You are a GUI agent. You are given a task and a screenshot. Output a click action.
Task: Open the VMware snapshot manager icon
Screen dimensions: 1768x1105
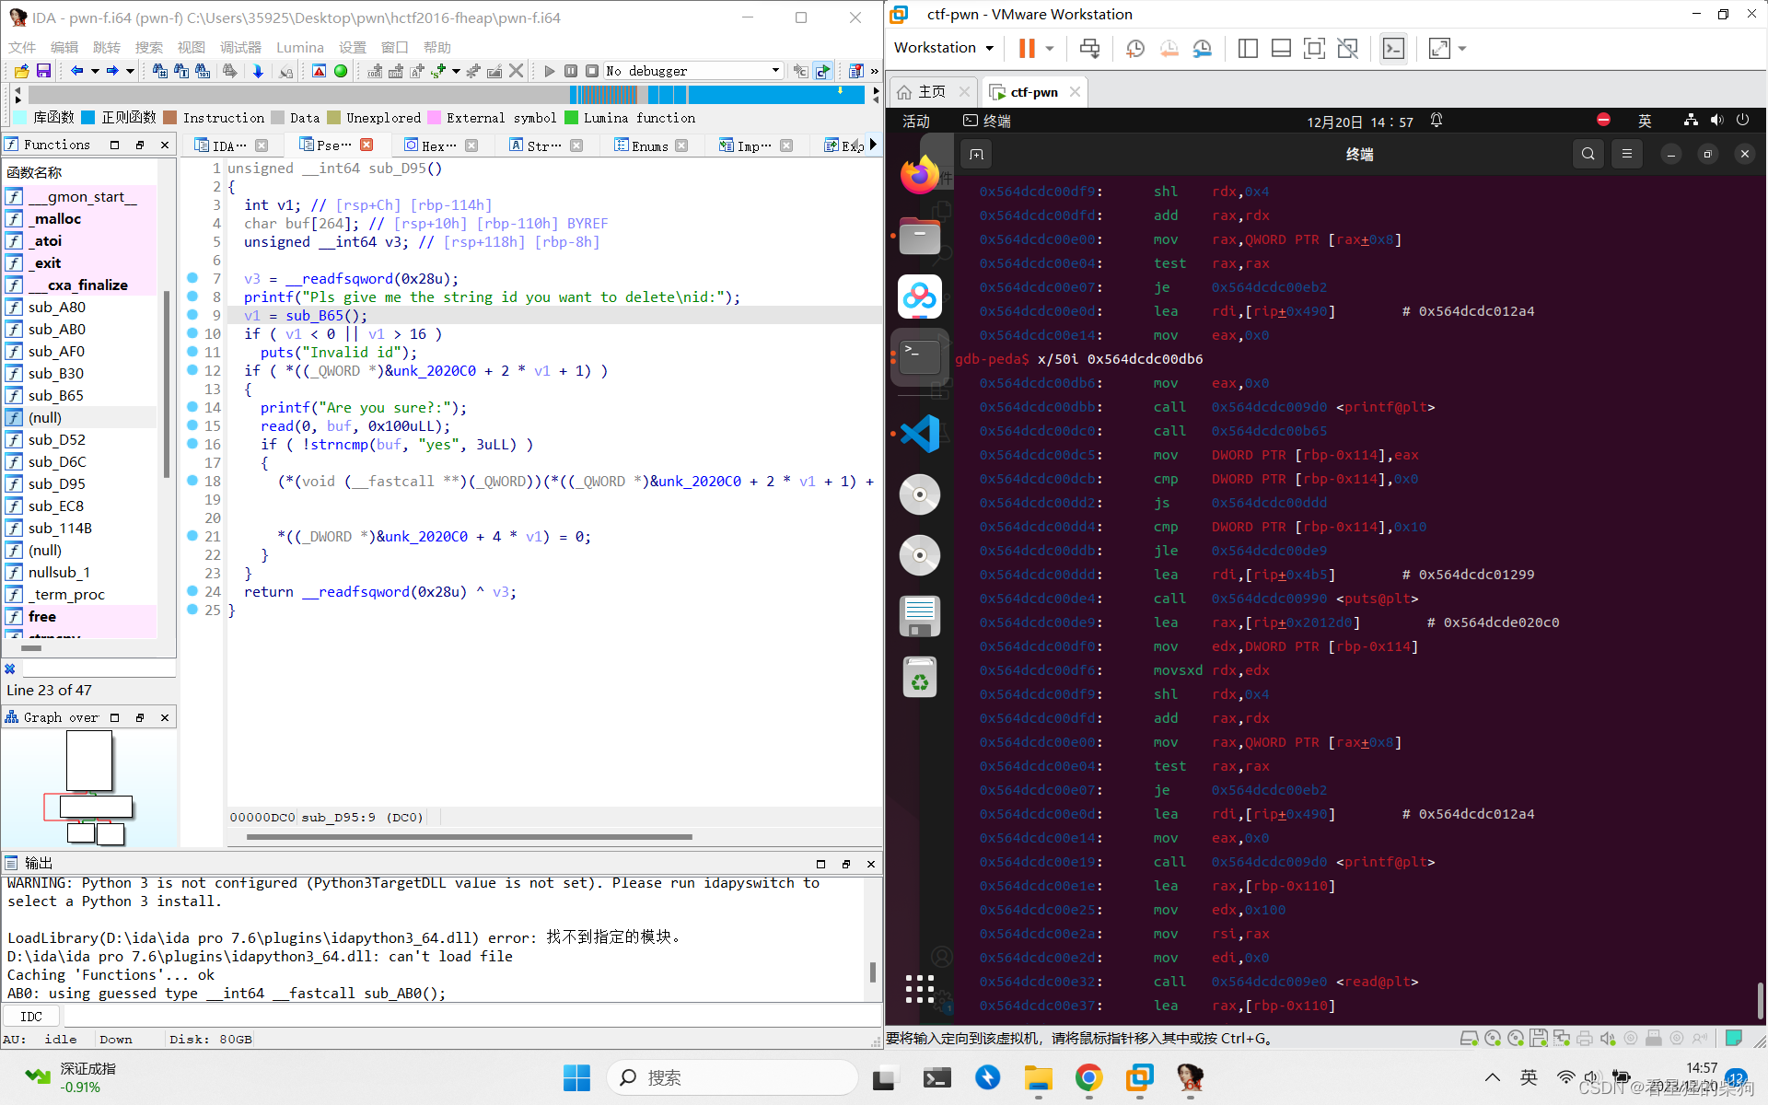1202,48
